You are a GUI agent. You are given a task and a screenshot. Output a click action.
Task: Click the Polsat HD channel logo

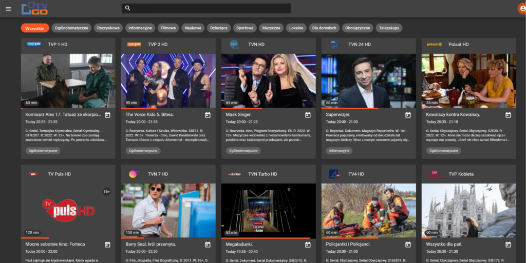coord(435,44)
